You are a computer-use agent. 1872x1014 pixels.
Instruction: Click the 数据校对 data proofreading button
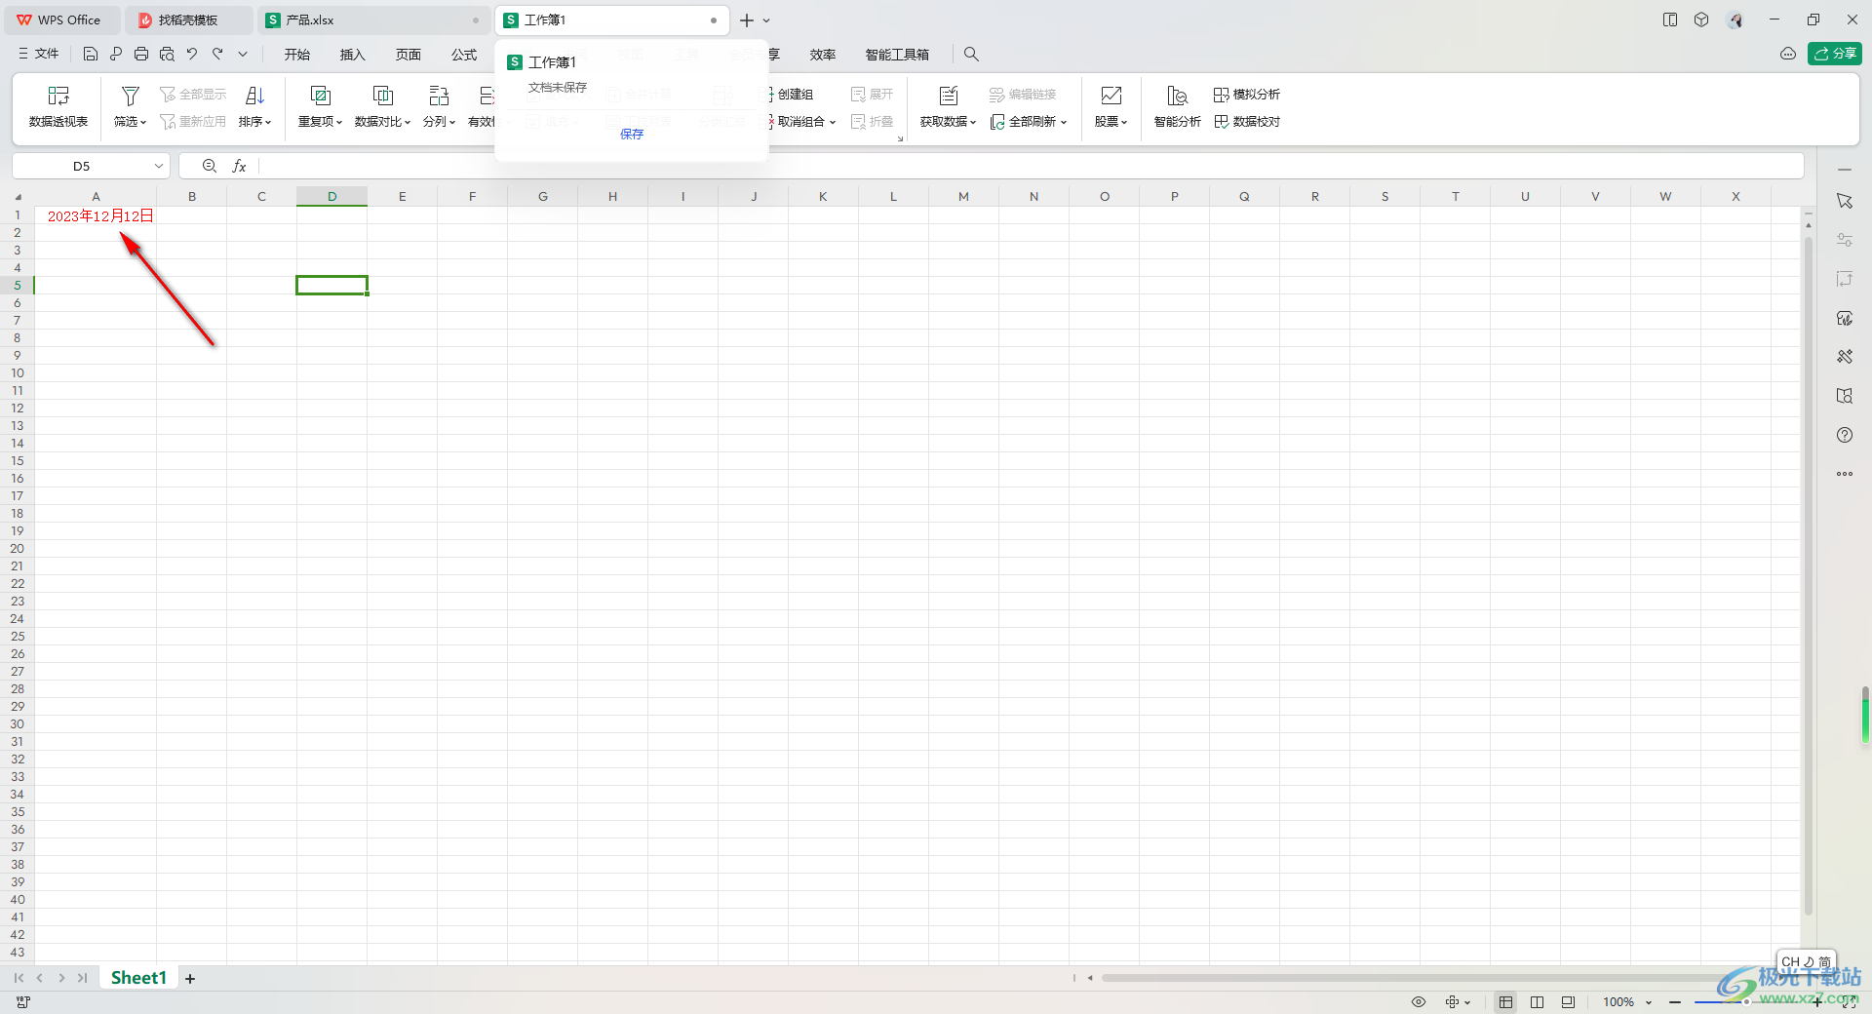(x=1247, y=122)
